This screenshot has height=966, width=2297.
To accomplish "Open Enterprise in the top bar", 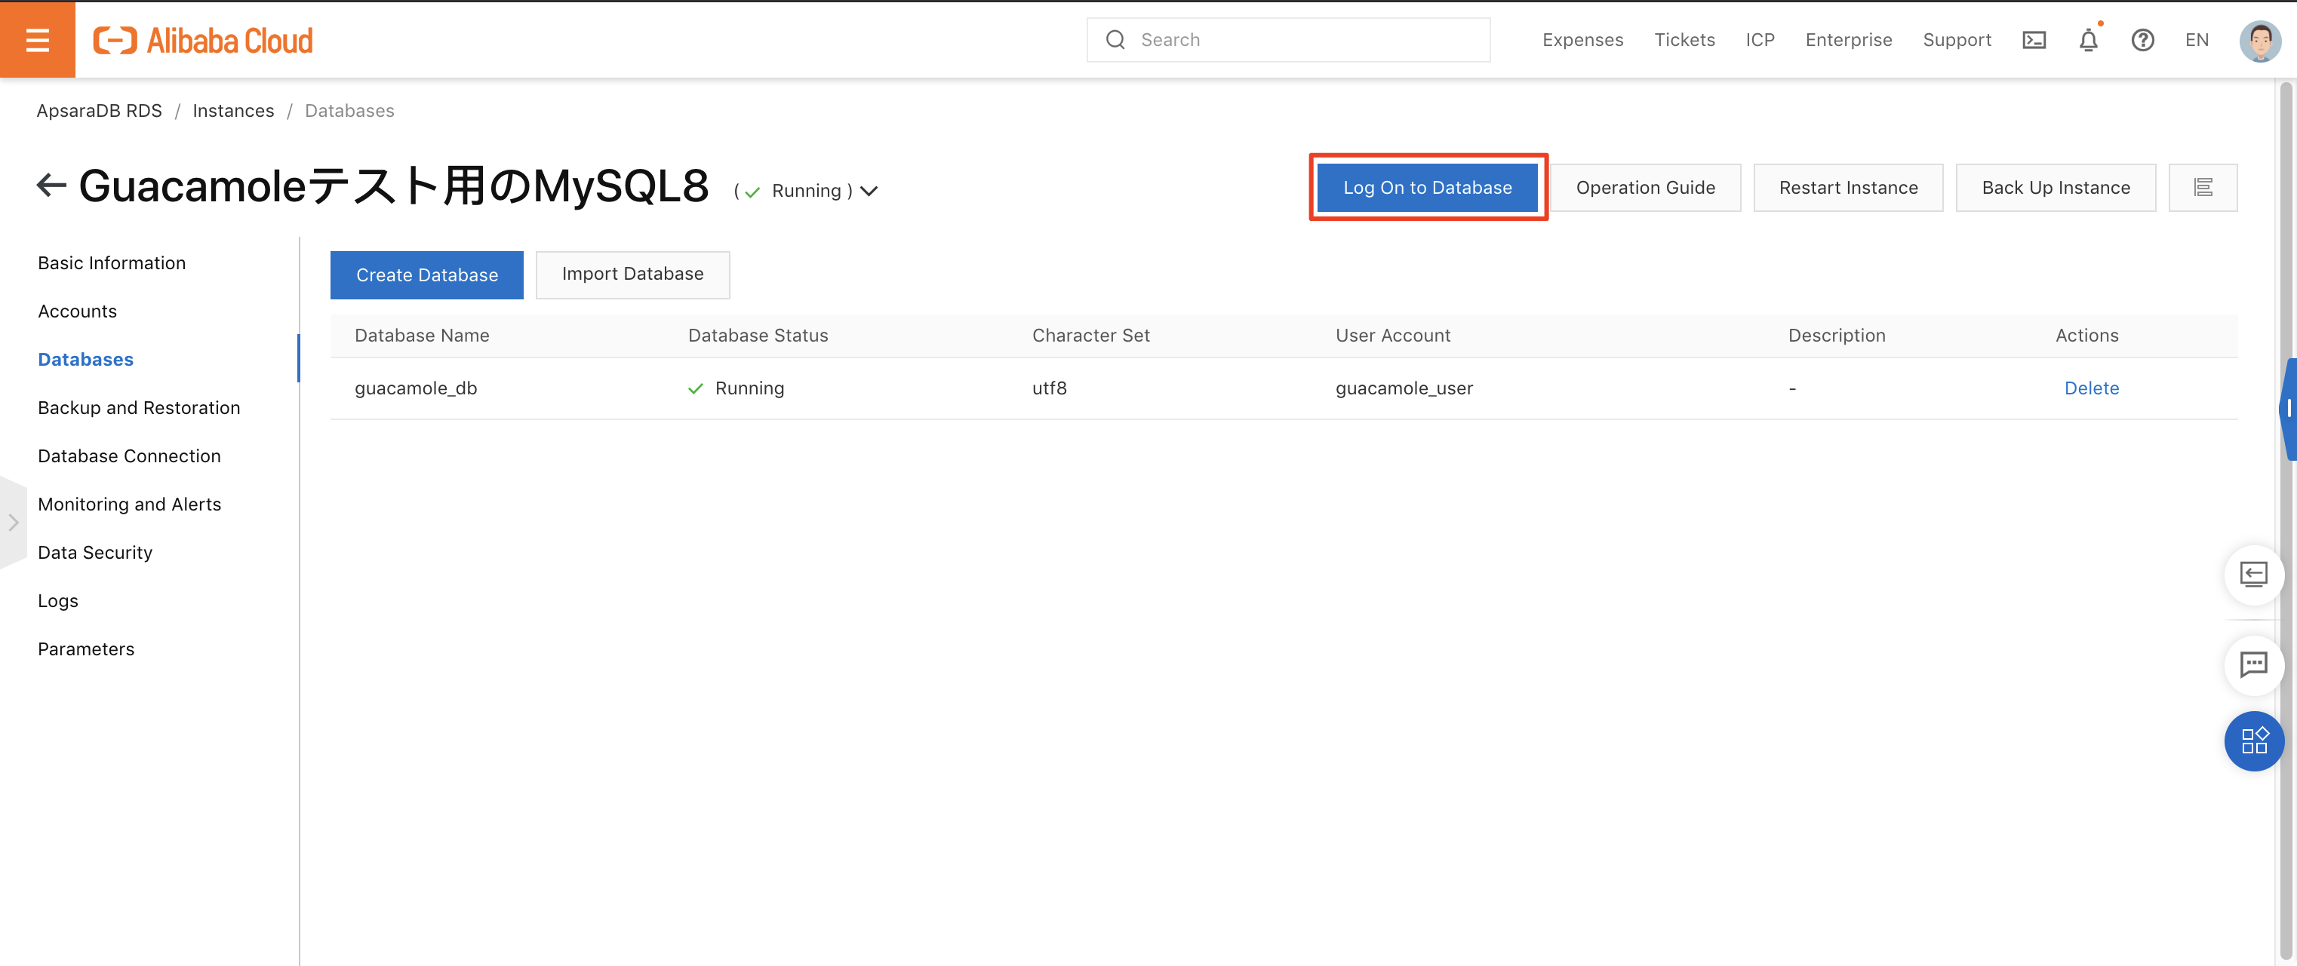I will [1849, 40].
